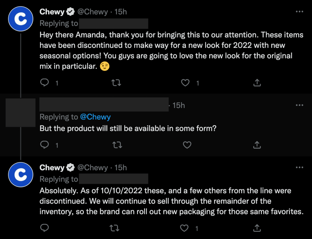This screenshot has height=239, width=312.
Task: Open the 15h timestamp of the middle reply
Action: 179,105
